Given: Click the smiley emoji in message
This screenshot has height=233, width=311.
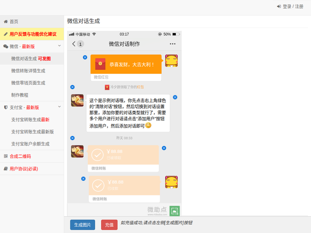Looking at the screenshot, I should (x=149, y=125).
